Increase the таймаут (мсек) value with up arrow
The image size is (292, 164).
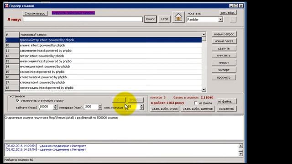click(x=55, y=105)
